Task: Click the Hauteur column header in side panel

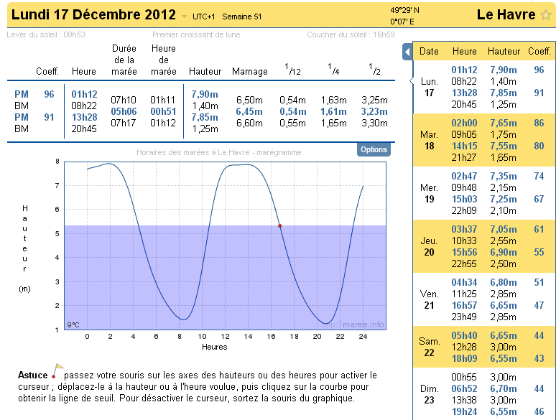Action: tap(504, 51)
